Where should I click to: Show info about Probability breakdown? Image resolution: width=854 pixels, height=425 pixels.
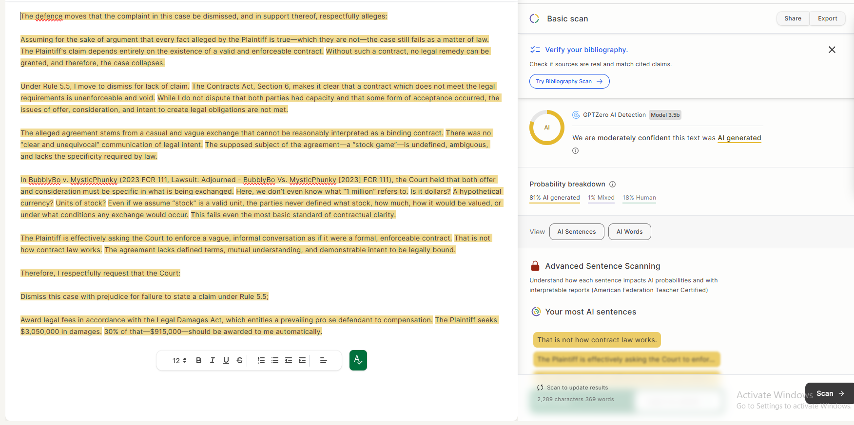click(613, 184)
